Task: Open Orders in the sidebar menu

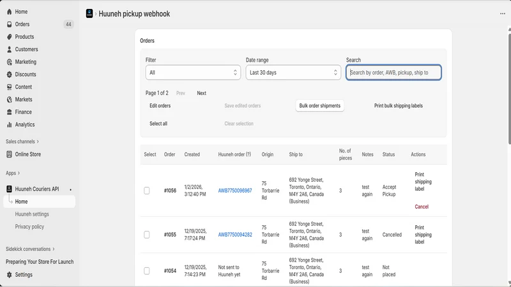Action: [x=22, y=24]
